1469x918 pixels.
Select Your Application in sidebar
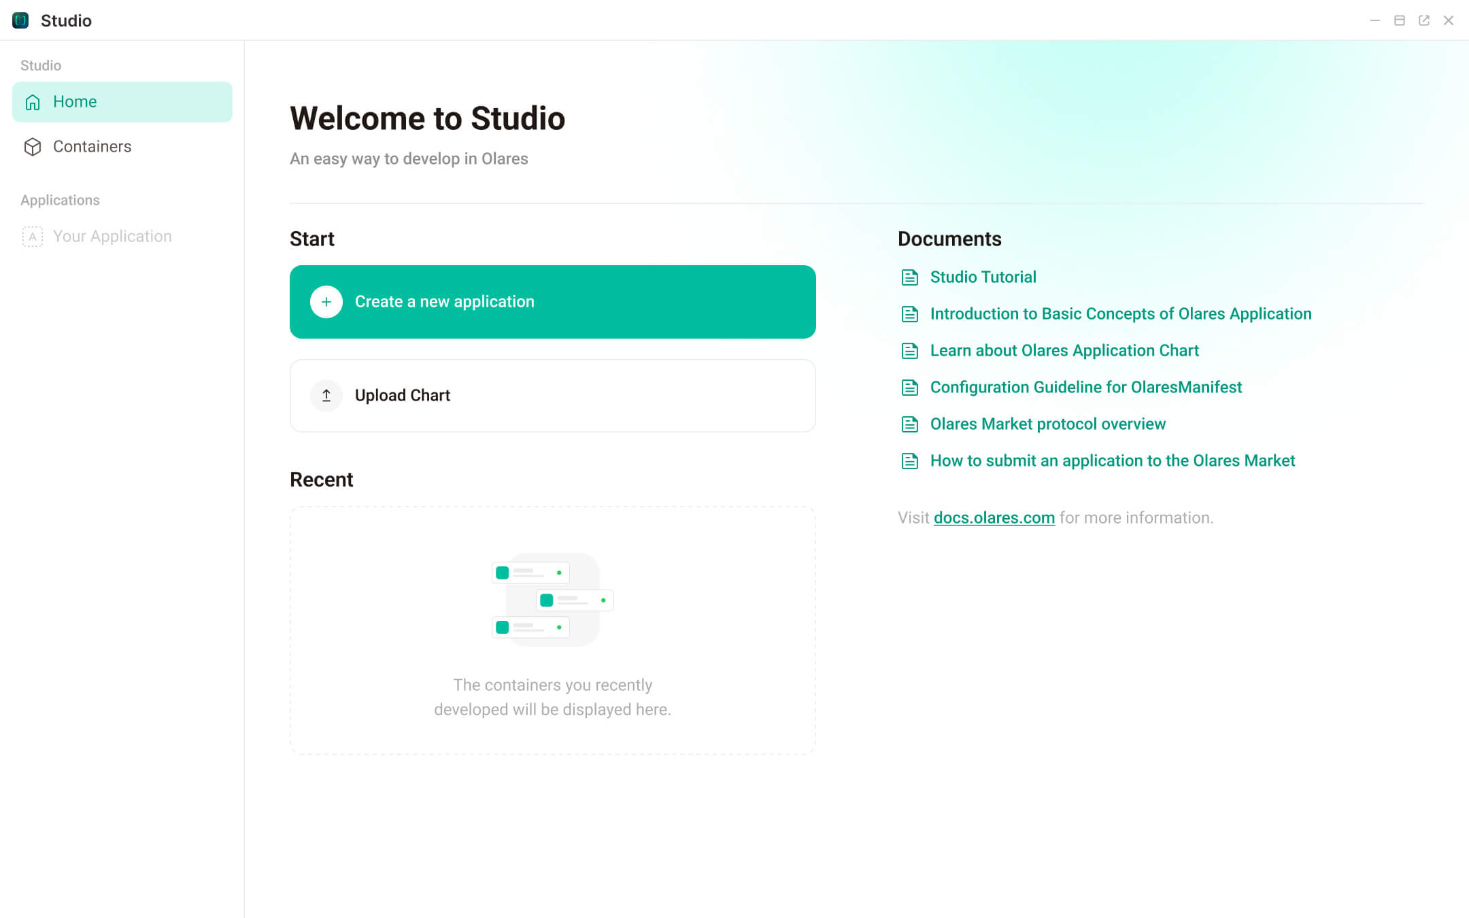point(122,237)
